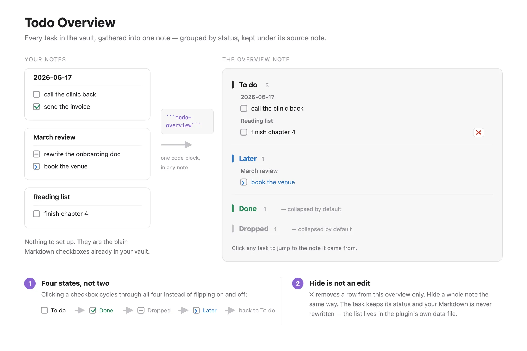Screen dimensions: 527x351
Task: Click the To do count '3'
Action: (267, 85)
